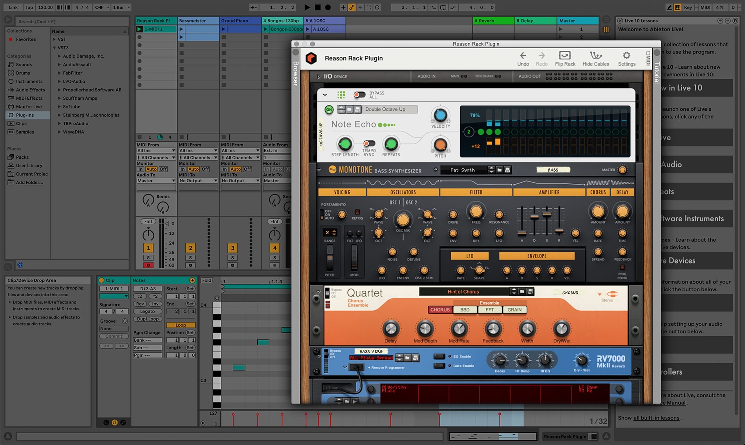Screen dimensions: 745x445
Task: Expand Propellerhead Software AB folder
Action: [59, 90]
